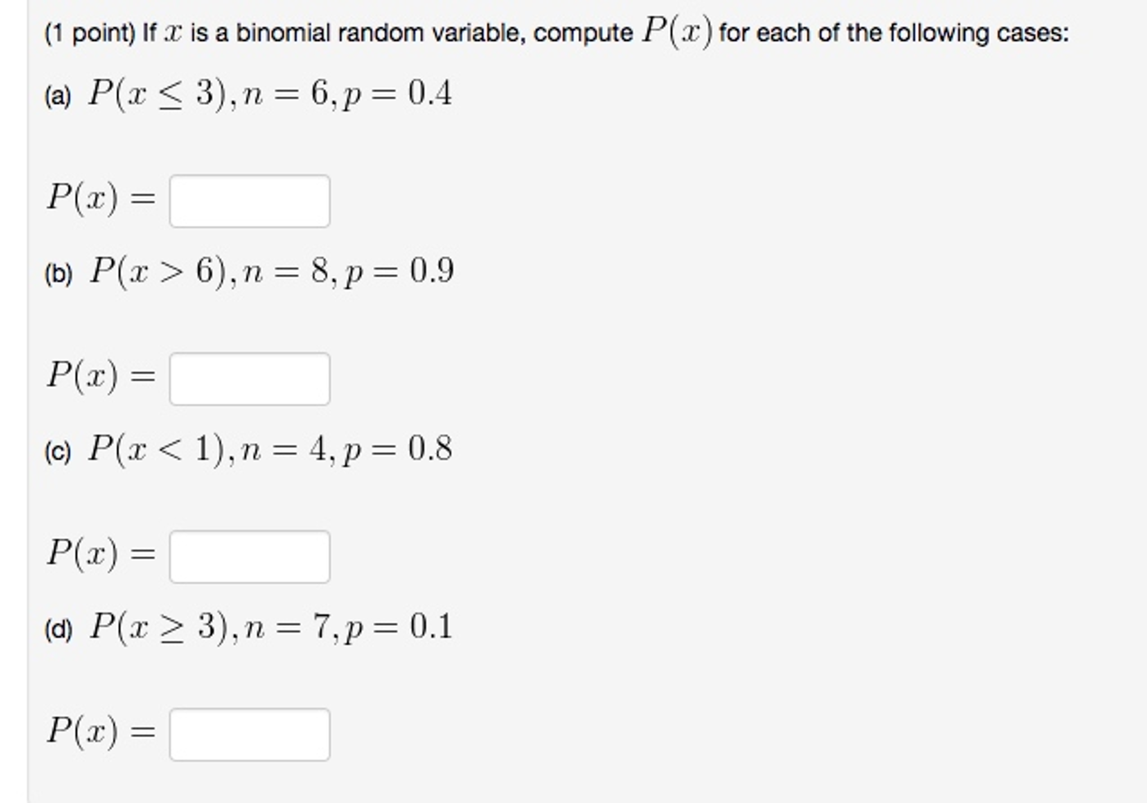Click the expression P(x≤3), n=6, p=0.4
The width and height of the screenshot is (1147, 803).
click(269, 93)
